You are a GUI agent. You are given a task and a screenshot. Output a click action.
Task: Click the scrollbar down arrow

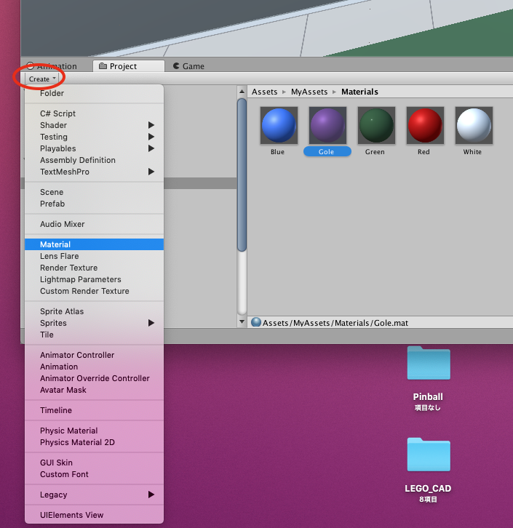pos(242,322)
